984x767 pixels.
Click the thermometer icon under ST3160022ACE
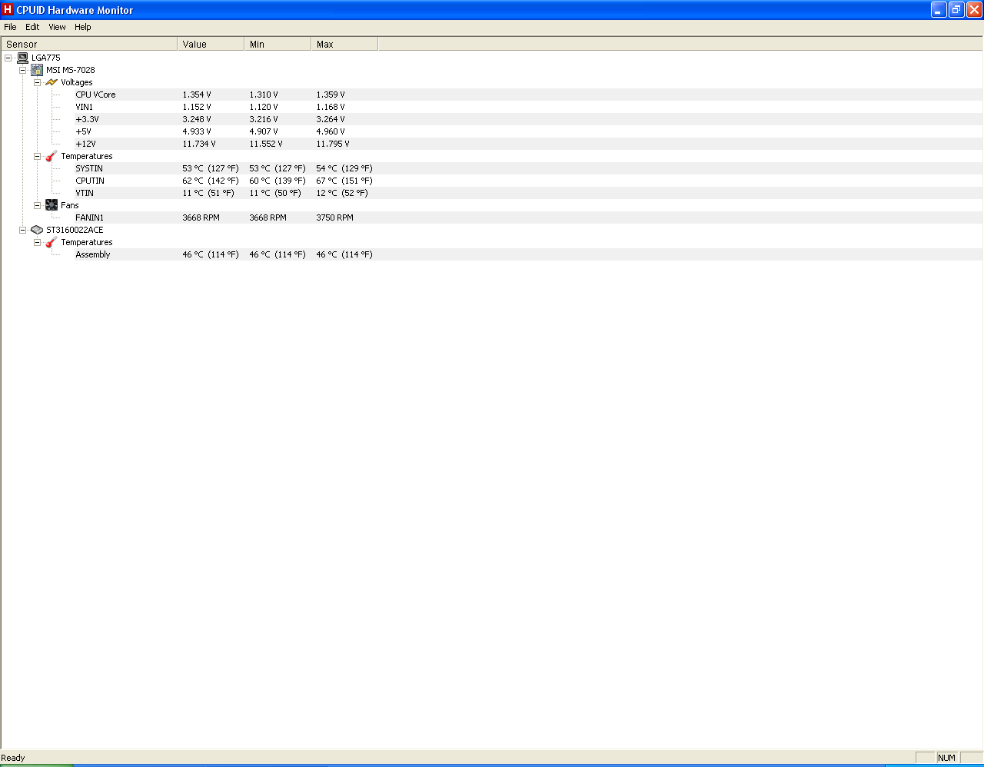[52, 242]
